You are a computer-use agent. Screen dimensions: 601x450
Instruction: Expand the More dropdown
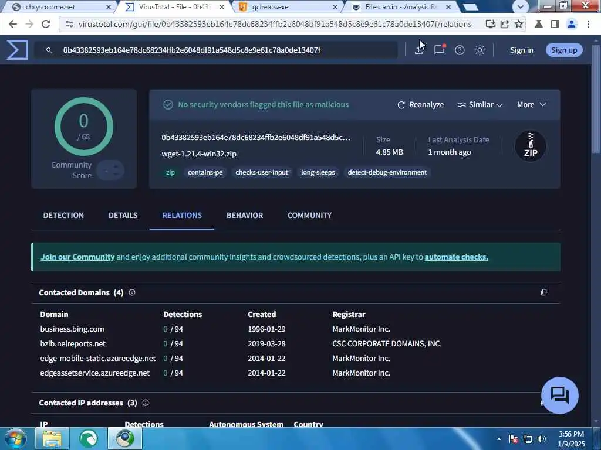(532, 104)
